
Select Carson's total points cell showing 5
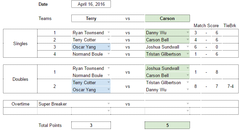[x=167, y=125]
